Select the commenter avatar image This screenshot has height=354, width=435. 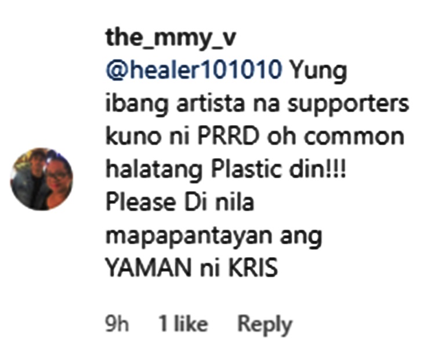[x=42, y=179]
